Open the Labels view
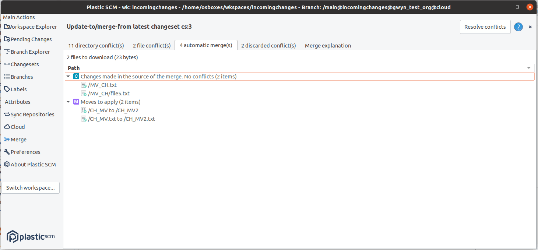538x250 pixels. pos(19,89)
